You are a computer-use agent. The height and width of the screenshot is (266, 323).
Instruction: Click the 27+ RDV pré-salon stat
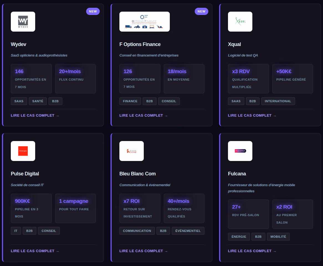tap(248, 214)
